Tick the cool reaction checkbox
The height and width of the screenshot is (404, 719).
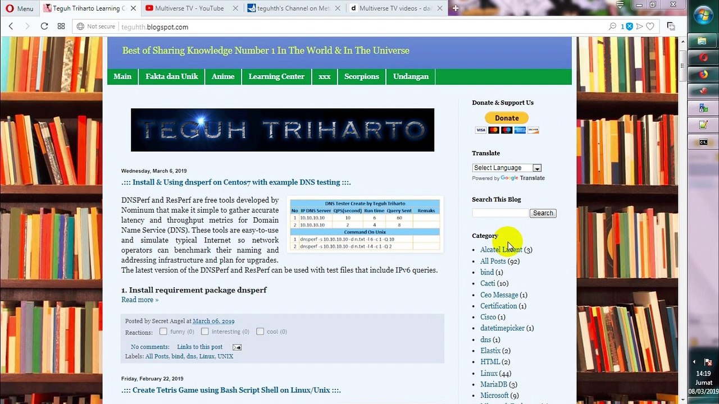260,332
